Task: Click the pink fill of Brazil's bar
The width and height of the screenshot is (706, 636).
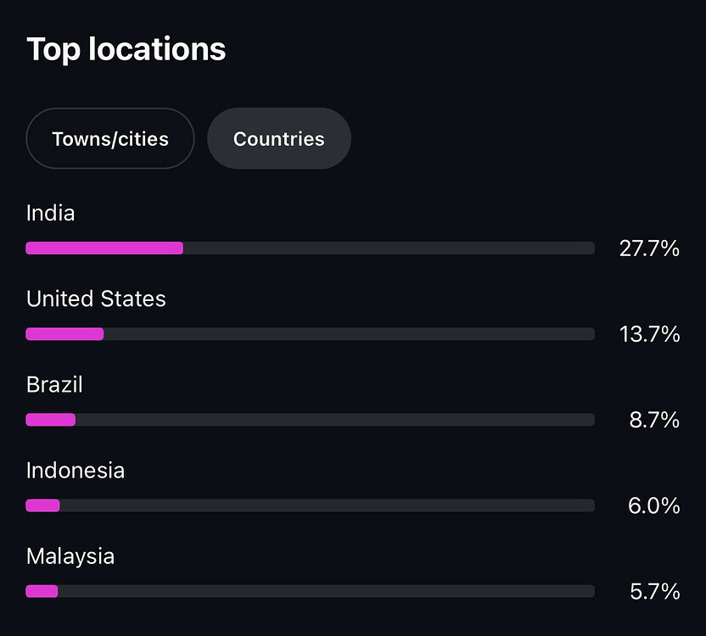Action: tap(50, 420)
